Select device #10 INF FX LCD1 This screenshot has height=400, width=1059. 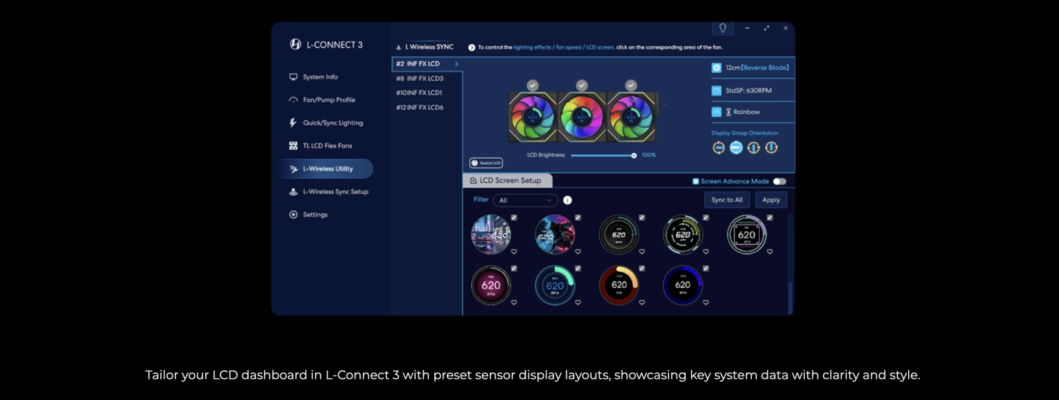[x=426, y=93]
